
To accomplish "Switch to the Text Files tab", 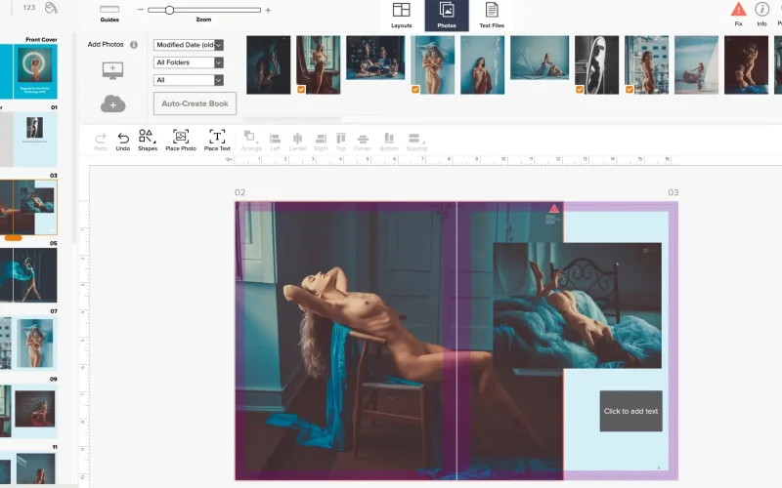I will coord(492,14).
